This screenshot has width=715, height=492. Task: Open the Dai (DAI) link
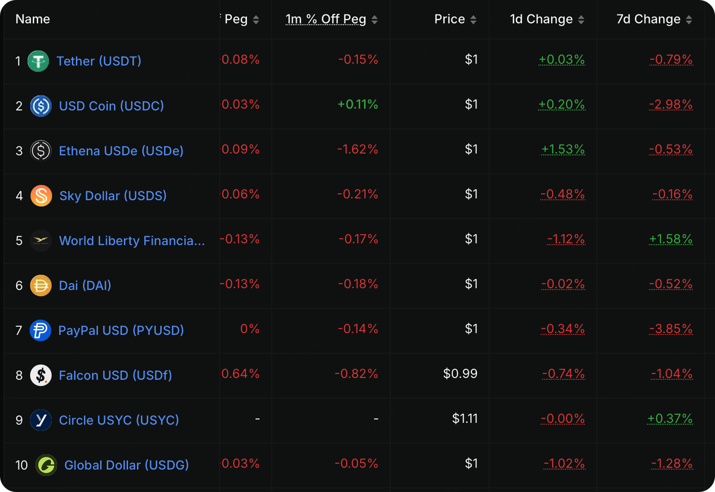[85, 285]
